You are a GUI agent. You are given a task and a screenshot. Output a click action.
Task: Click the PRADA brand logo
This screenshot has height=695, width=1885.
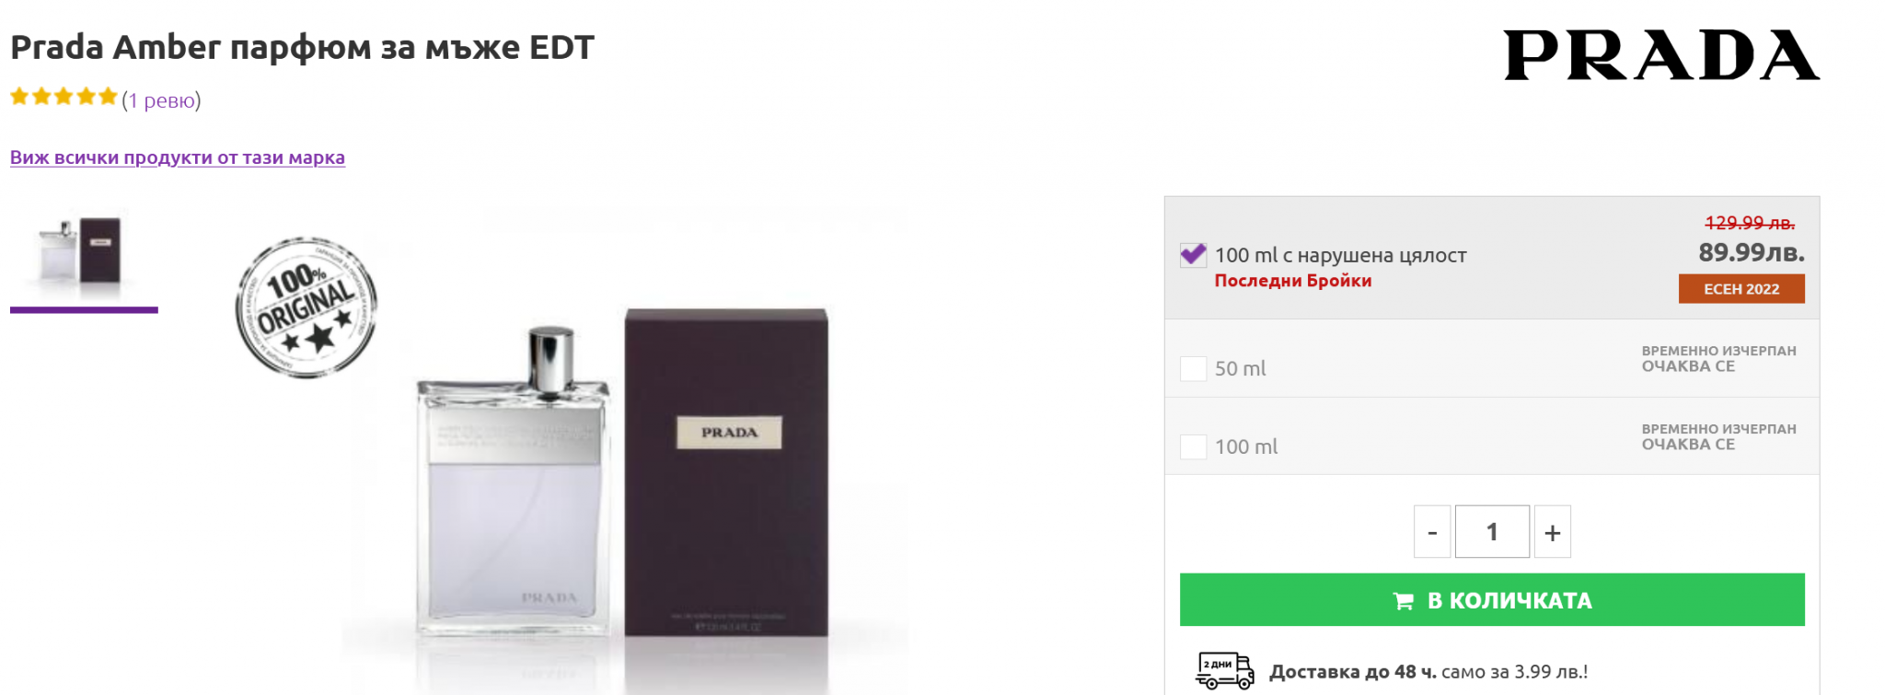pyautogui.click(x=1660, y=55)
